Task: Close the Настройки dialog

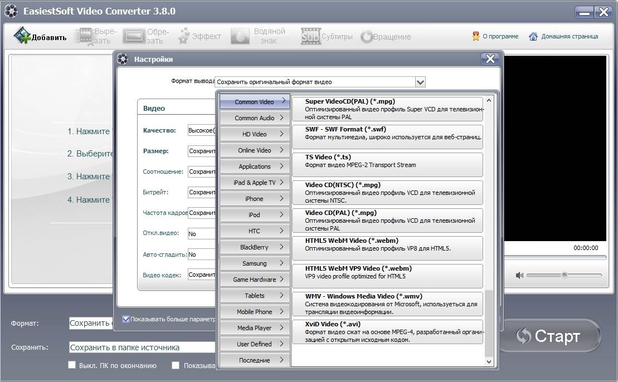Action: click(490, 58)
